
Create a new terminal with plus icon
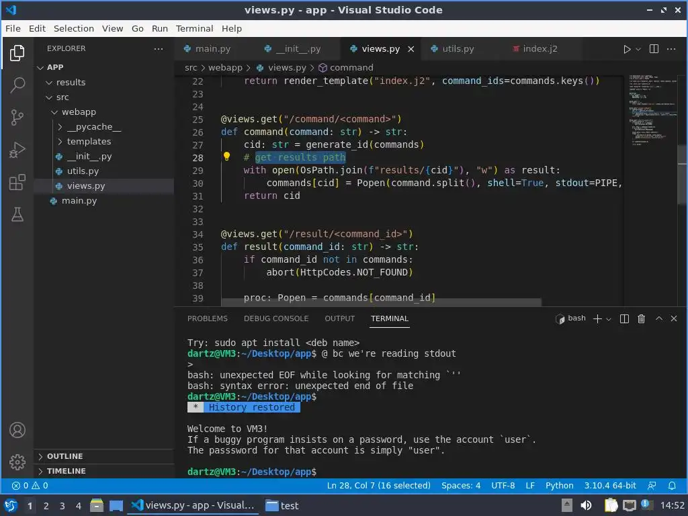[597, 319]
